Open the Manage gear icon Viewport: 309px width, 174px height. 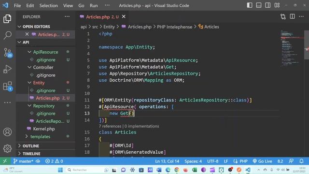click(x=7, y=148)
